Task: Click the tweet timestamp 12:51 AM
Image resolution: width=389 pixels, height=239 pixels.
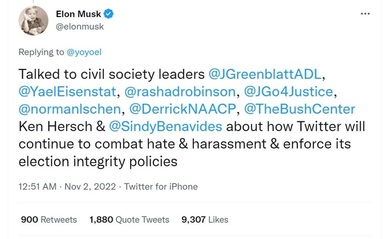Action: (x=38, y=186)
